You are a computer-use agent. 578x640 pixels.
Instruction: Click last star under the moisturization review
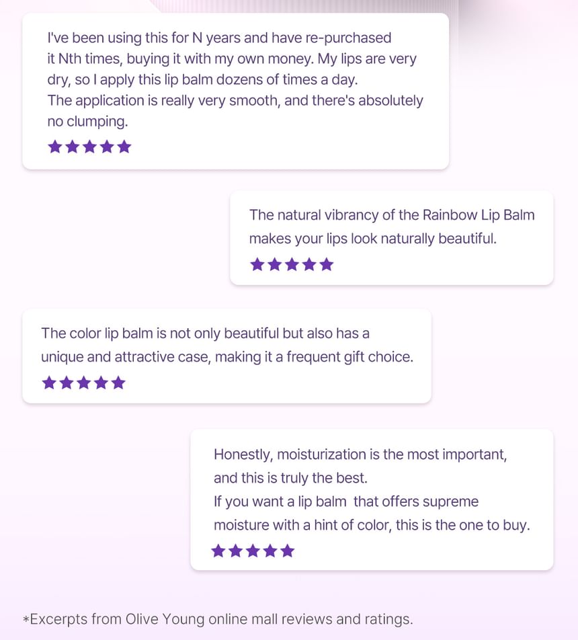(x=288, y=551)
